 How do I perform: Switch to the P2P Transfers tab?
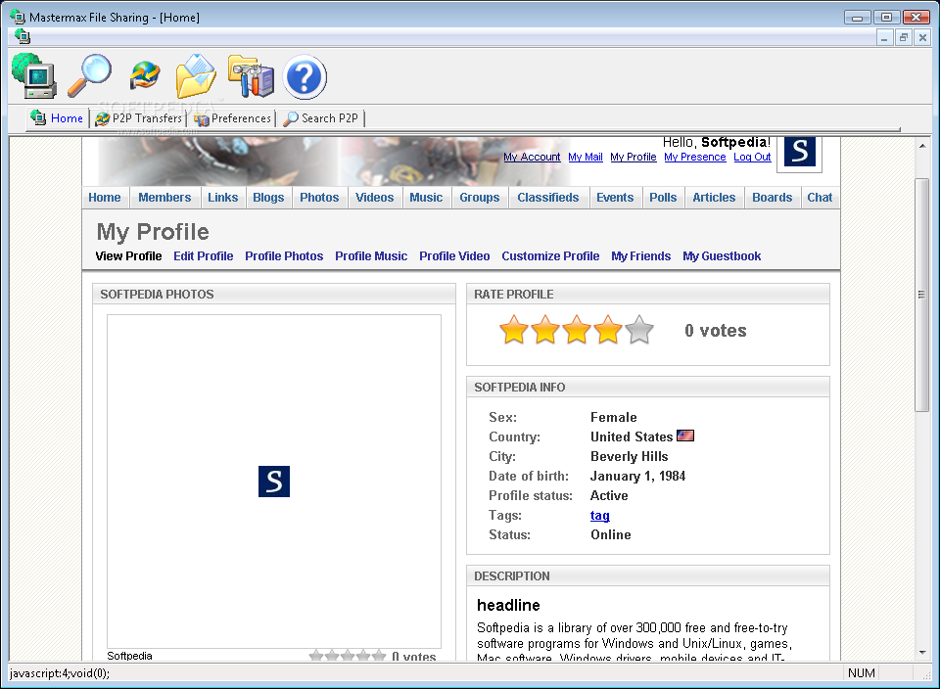tap(138, 118)
